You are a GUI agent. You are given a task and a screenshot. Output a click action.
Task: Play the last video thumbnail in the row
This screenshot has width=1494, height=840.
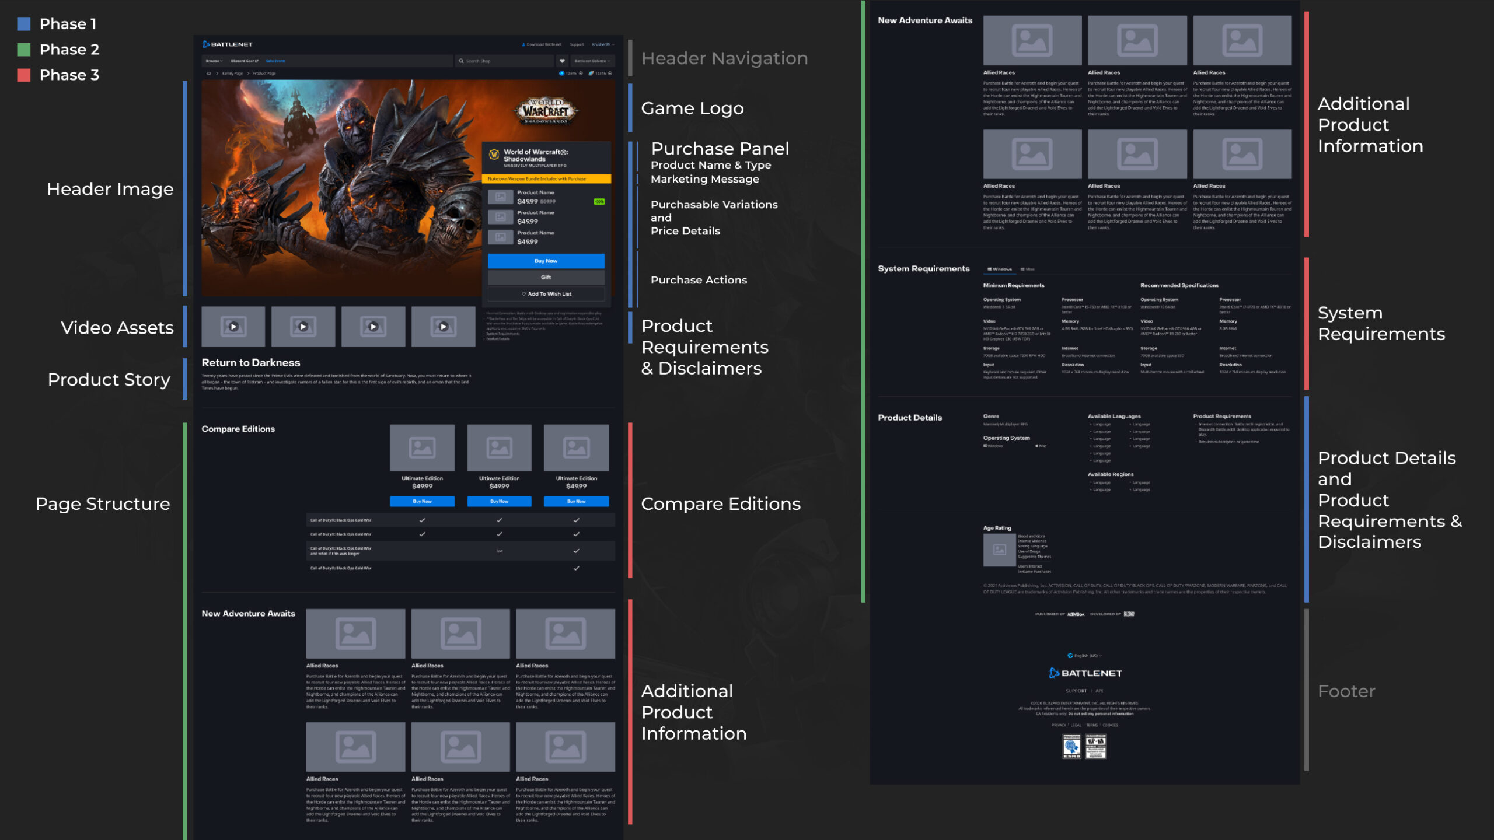[444, 327]
